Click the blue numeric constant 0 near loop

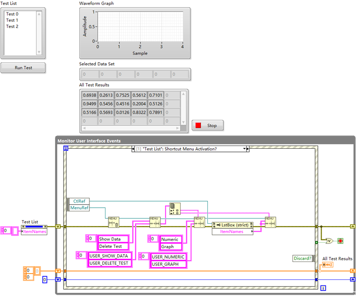(x=45, y=280)
